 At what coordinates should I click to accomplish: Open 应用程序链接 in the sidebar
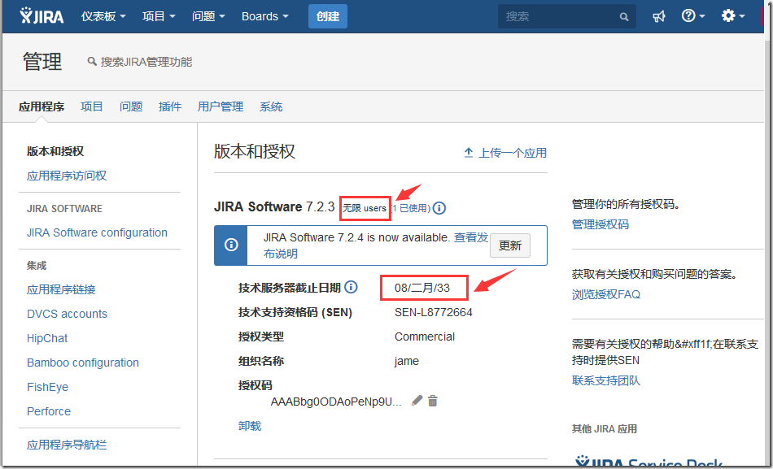tap(61, 289)
